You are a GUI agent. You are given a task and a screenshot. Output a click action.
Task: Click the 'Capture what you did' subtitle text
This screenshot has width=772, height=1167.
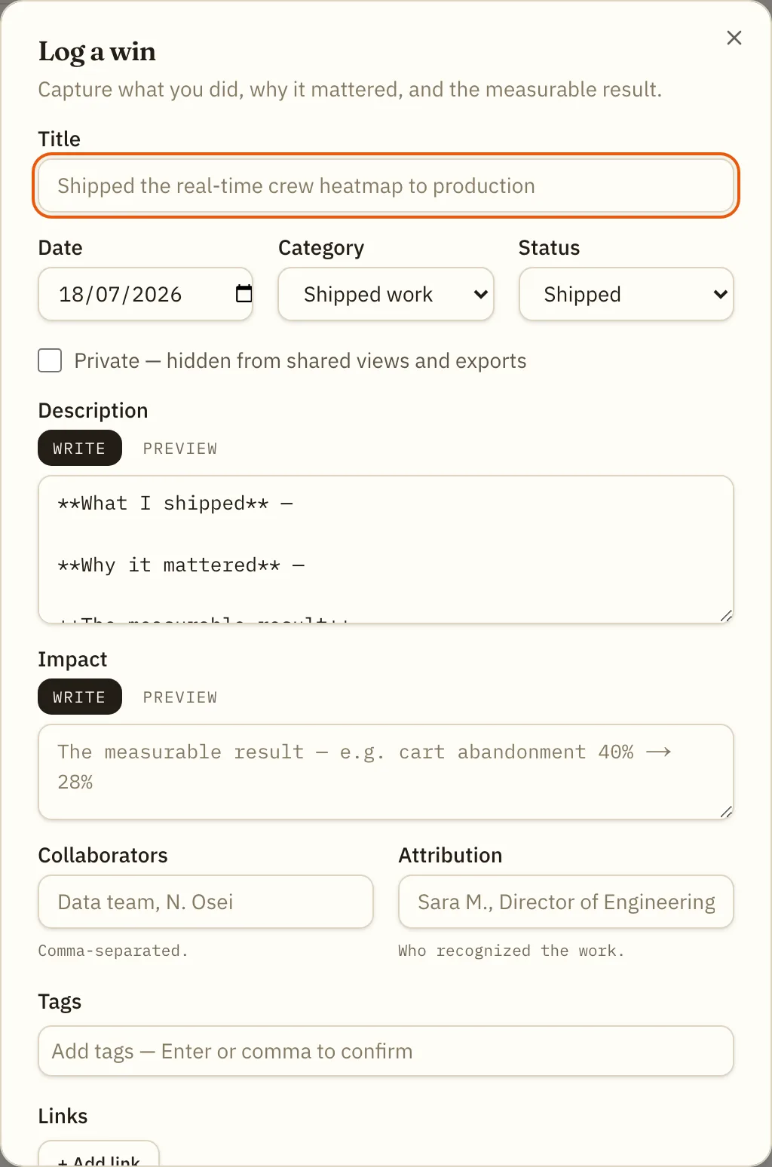(350, 90)
